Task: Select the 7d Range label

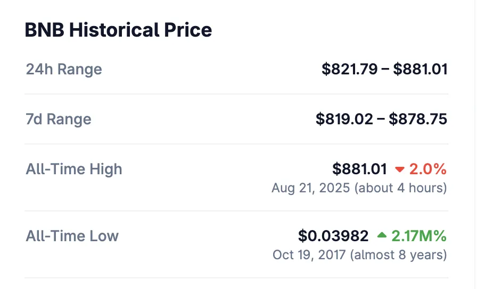Action: [x=59, y=119]
